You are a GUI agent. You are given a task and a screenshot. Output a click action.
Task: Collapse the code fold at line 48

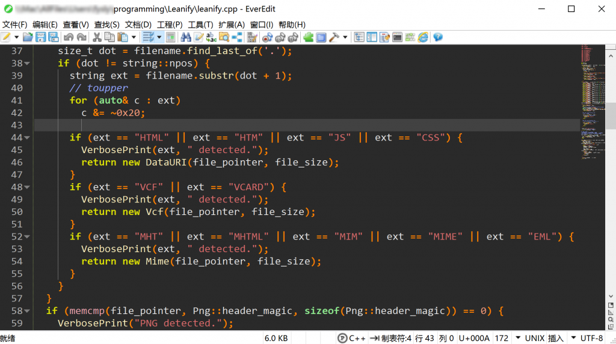pos(27,187)
